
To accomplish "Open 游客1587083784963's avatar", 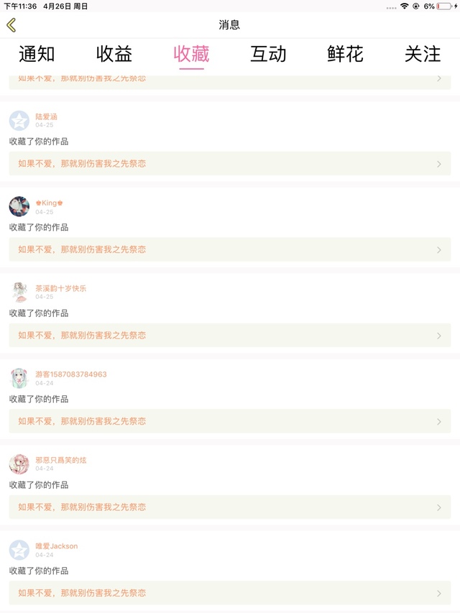I will [x=19, y=378].
